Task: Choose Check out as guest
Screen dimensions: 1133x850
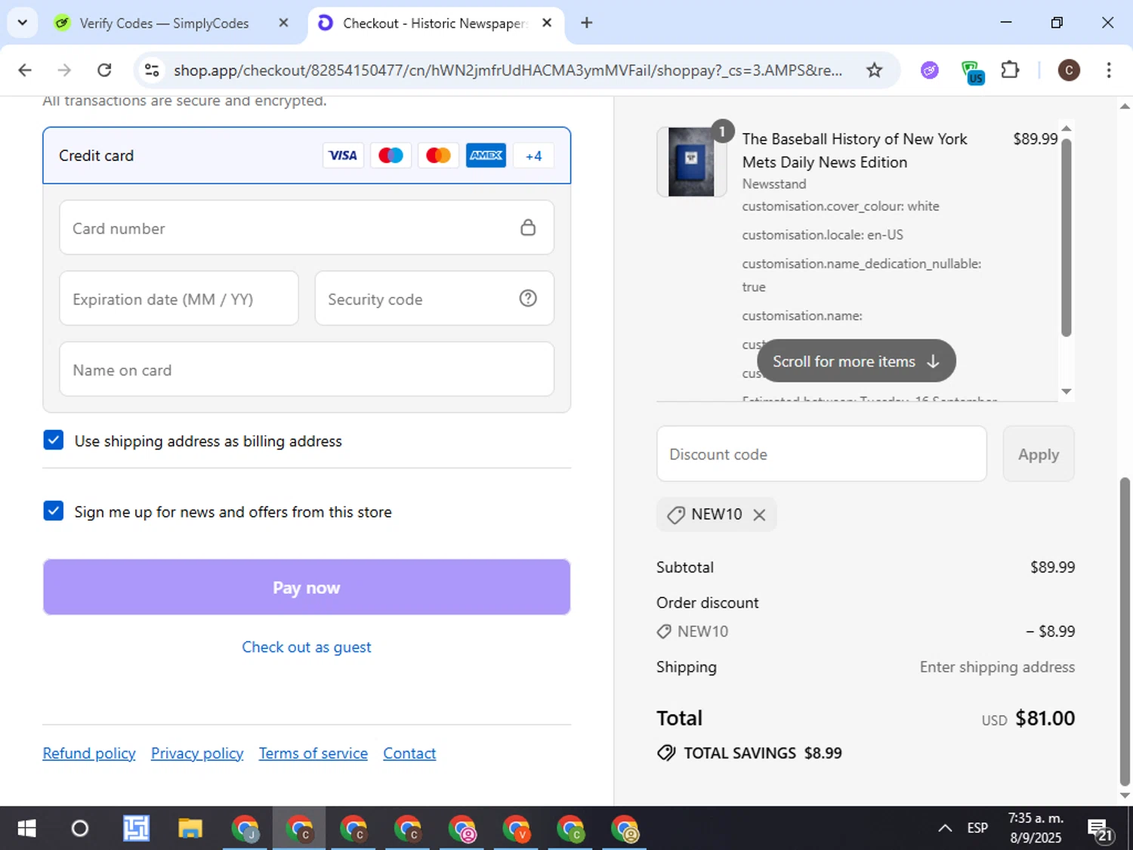Action: click(x=307, y=648)
